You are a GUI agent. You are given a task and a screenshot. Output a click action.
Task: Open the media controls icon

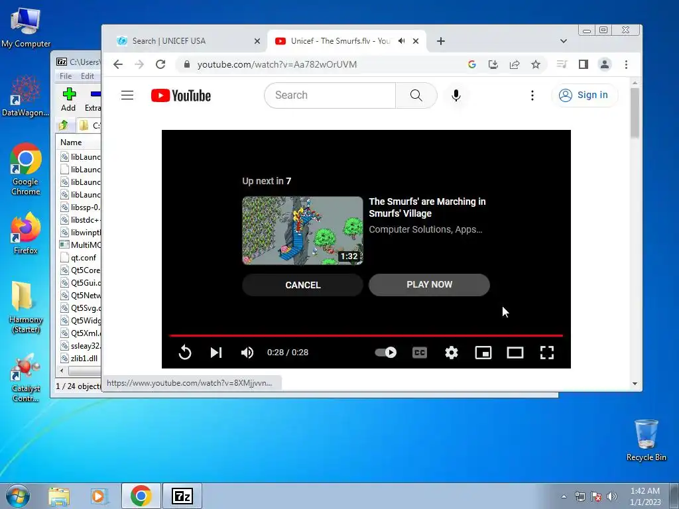pyautogui.click(x=562, y=64)
